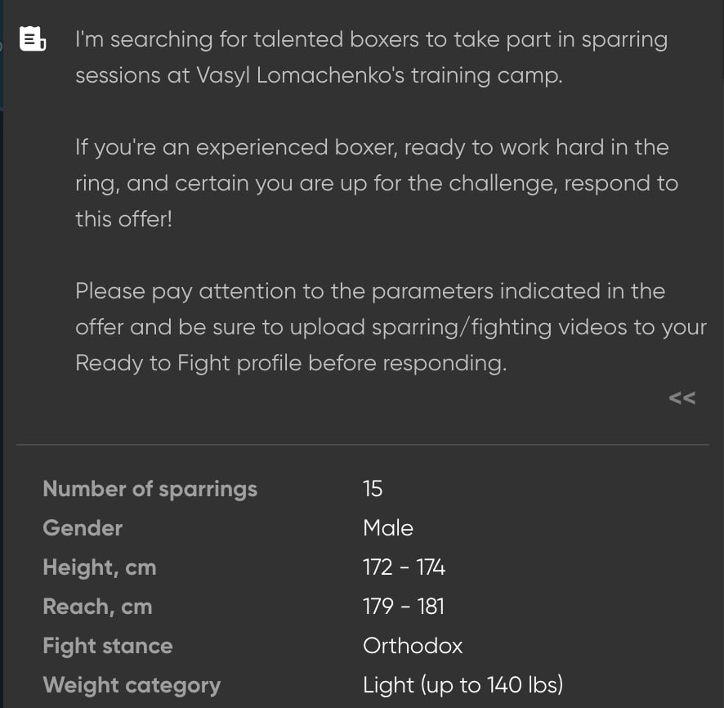The width and height of the screenshot is (724, 708).
Task: Click the 'Please pay attention' paragraph
Action: click(391, 327)
